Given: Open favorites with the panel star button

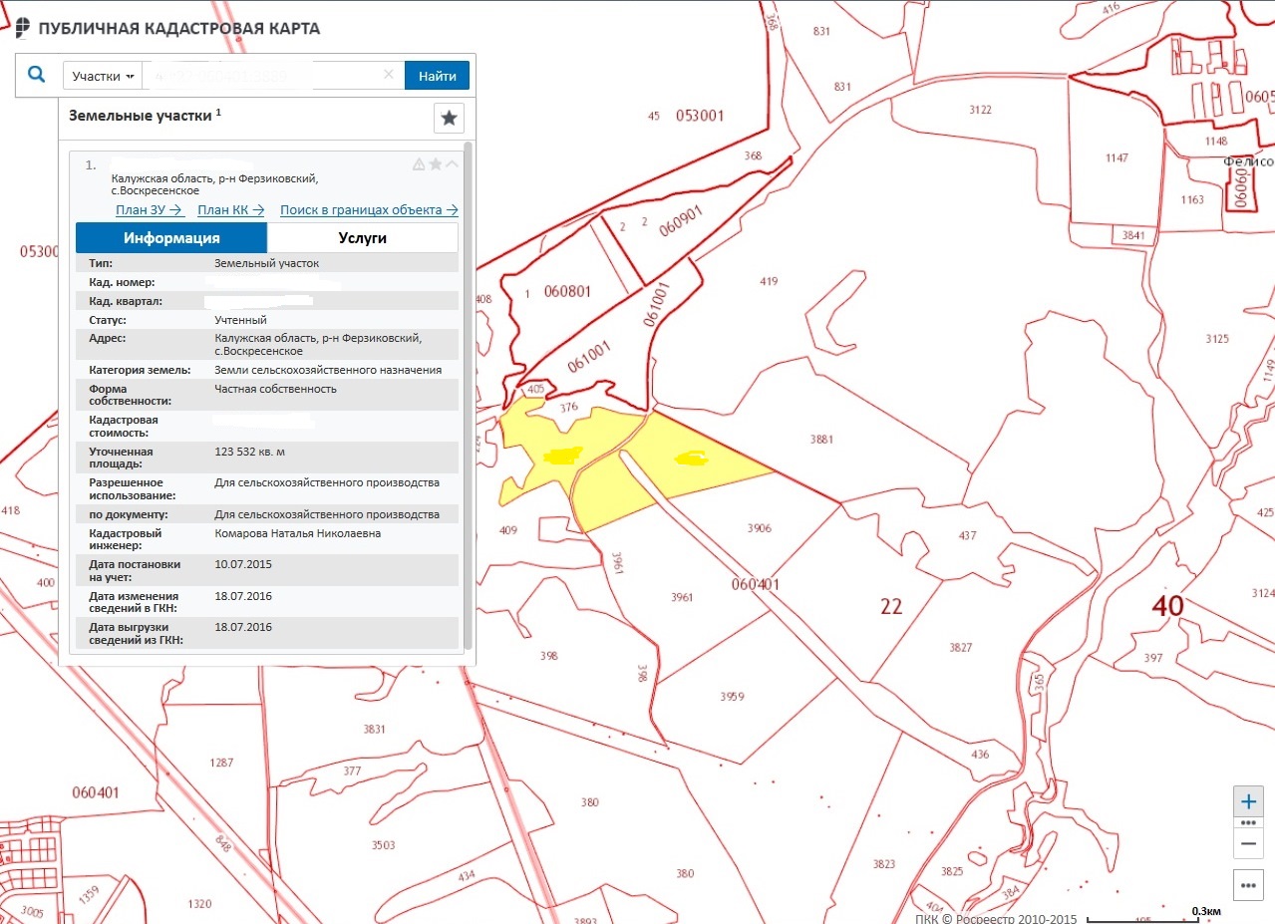Looking at the screenshot, I should 449,118.
